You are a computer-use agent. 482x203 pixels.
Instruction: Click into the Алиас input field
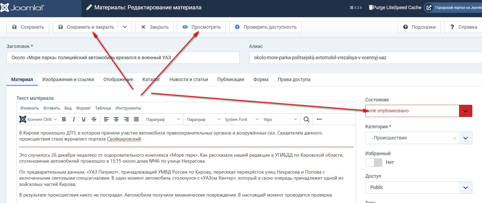365,58
